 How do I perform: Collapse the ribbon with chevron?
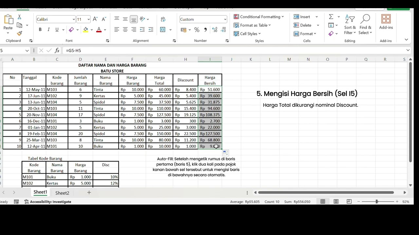(x=406, y=39)
